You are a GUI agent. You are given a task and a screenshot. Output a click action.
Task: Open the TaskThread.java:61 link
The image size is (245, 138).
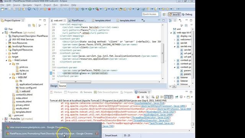click(161, 123)
